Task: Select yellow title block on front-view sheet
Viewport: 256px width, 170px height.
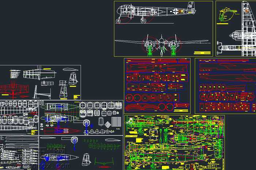Action: (202, 53)
